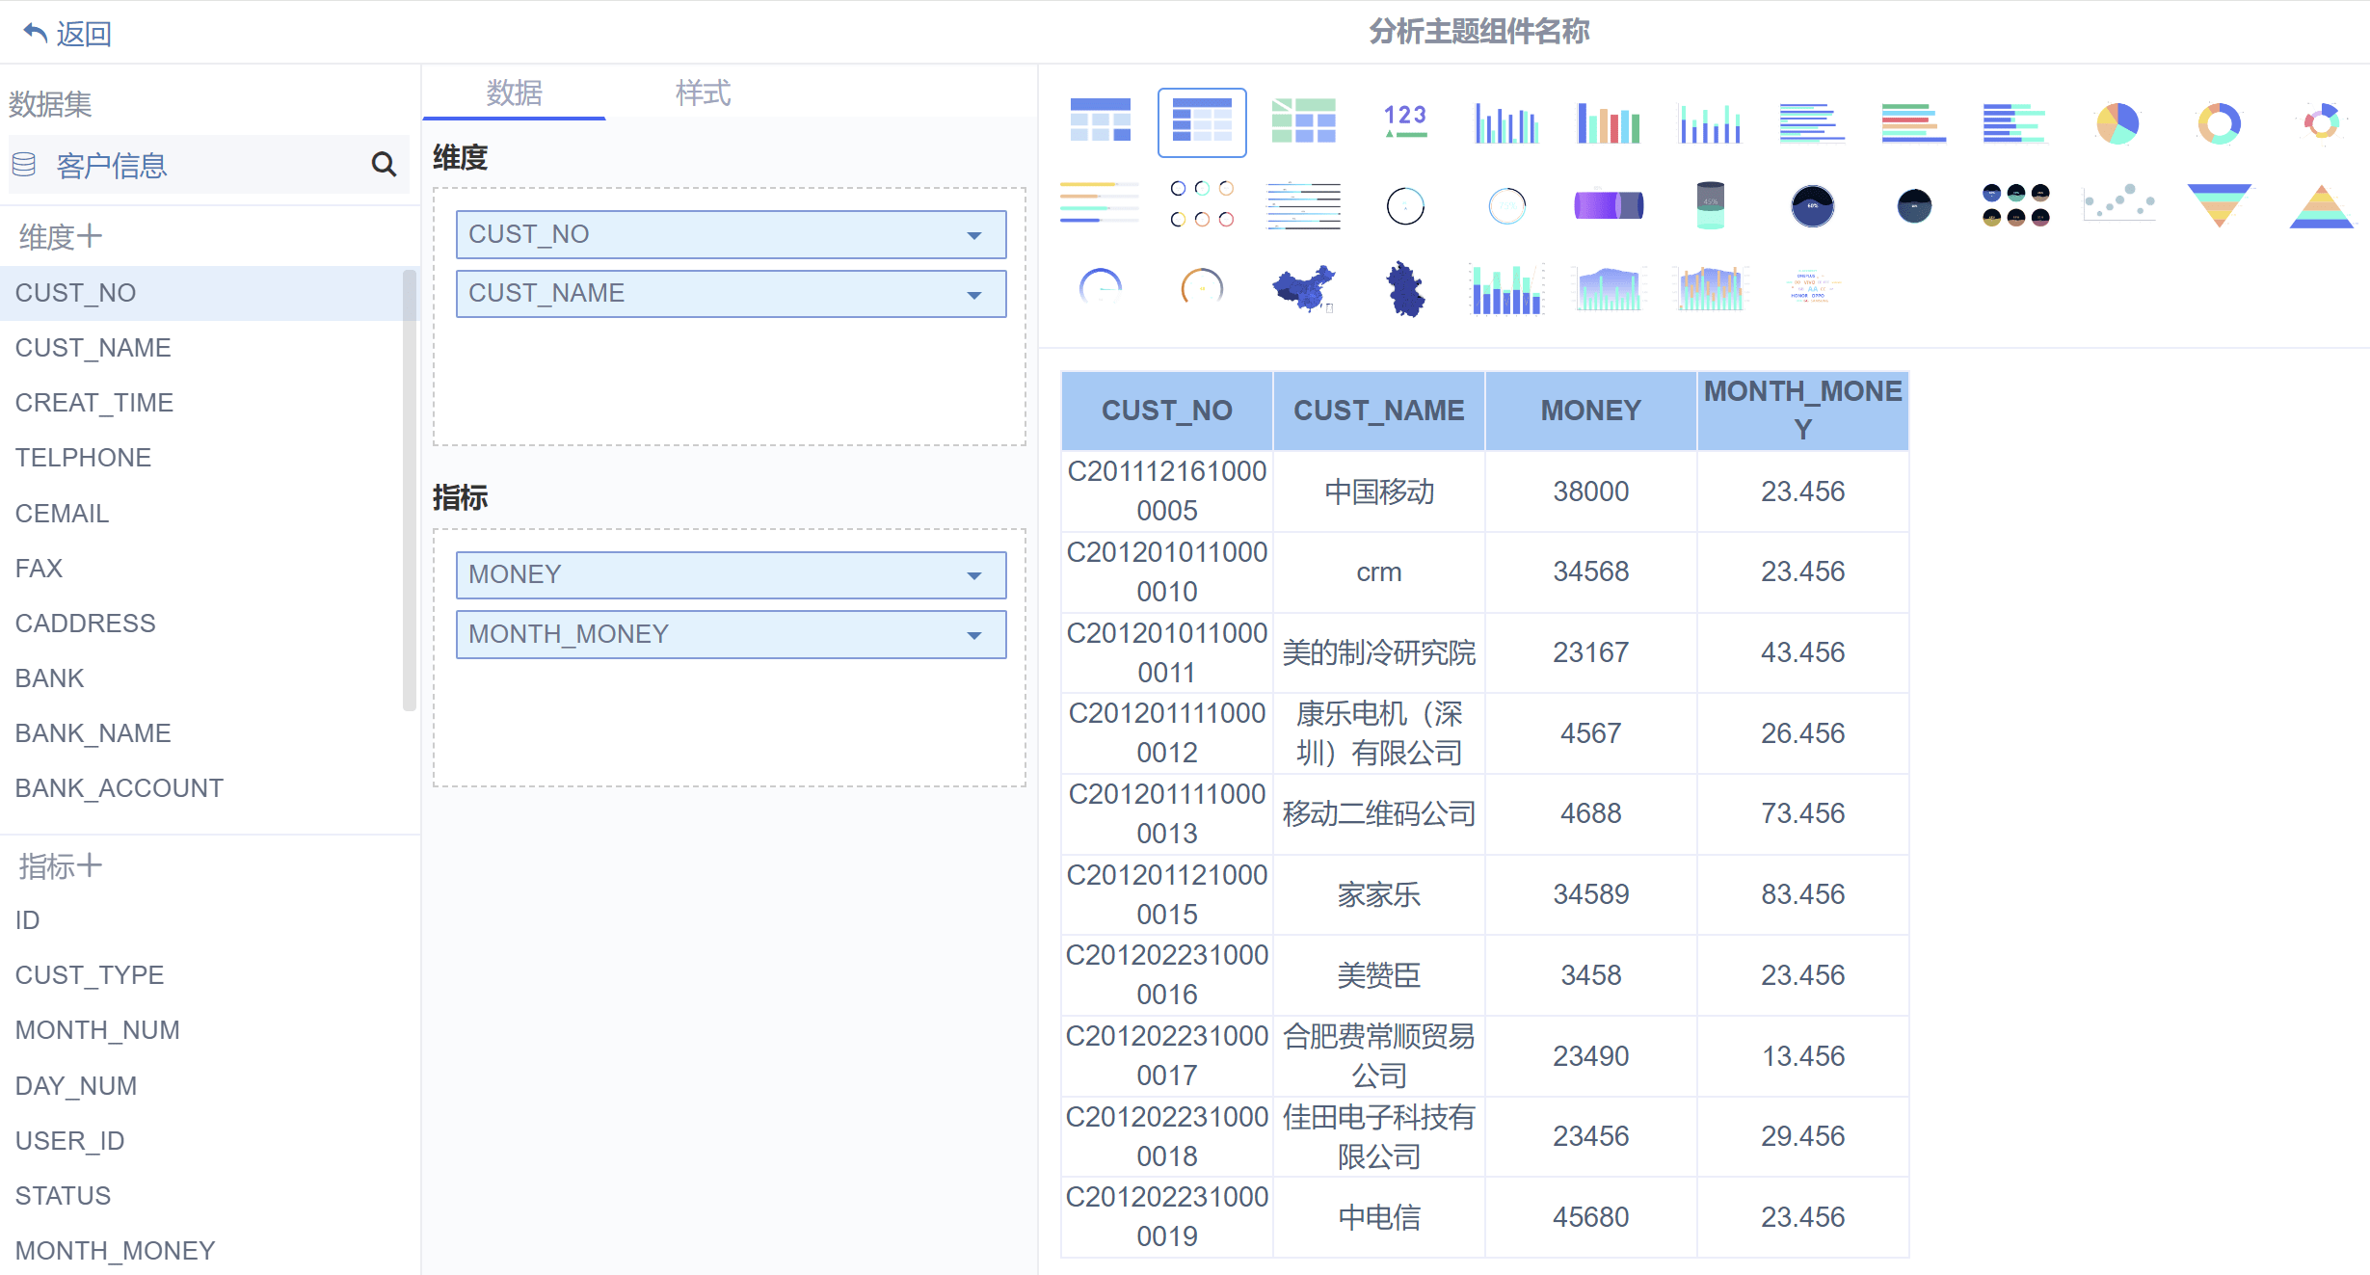The height and width of the screenshot is (1275, 2370).
Task: Select the 客户信息 dataset
Action: [112, 166]
